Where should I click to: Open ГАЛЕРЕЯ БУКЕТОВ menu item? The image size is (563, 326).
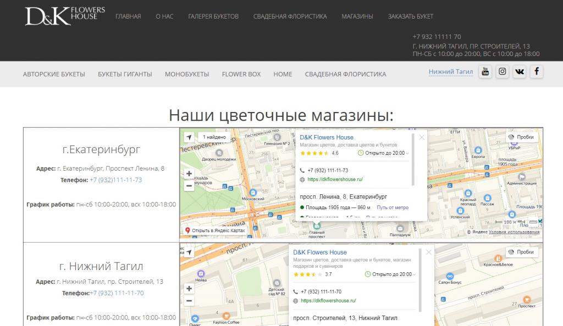[x=213, y=16]
